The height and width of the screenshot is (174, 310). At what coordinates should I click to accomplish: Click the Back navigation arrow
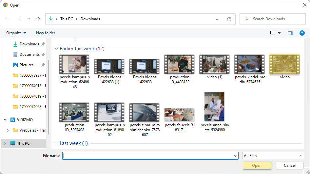pos(7,19)
